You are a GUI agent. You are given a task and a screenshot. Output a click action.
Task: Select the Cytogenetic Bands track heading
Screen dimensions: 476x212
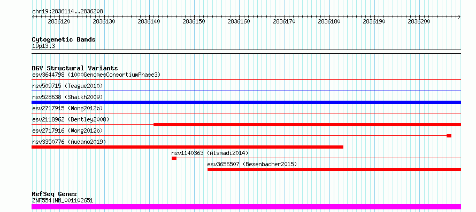click(x=64, y=39)
